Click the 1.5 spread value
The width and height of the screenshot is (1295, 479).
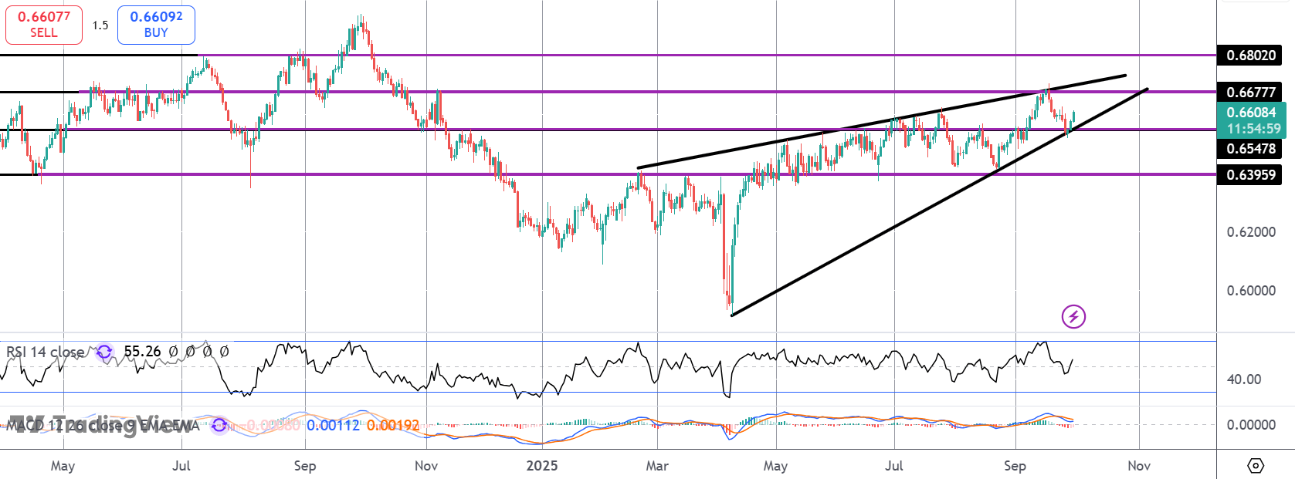coord(100,25)
